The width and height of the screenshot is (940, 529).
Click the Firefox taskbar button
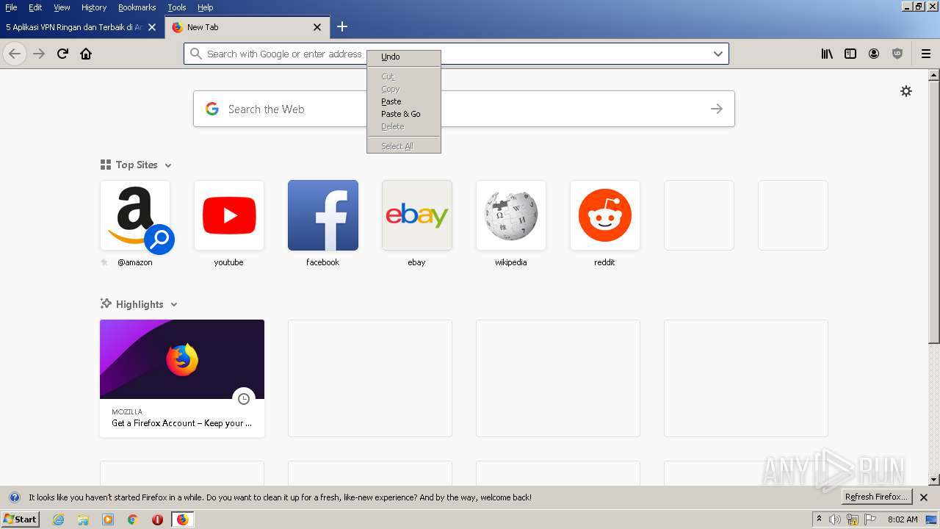182,519
